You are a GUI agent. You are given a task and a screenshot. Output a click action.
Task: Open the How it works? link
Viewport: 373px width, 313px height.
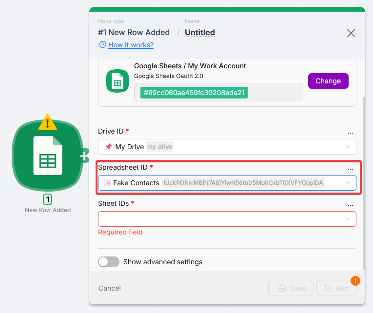click(131, 45)
